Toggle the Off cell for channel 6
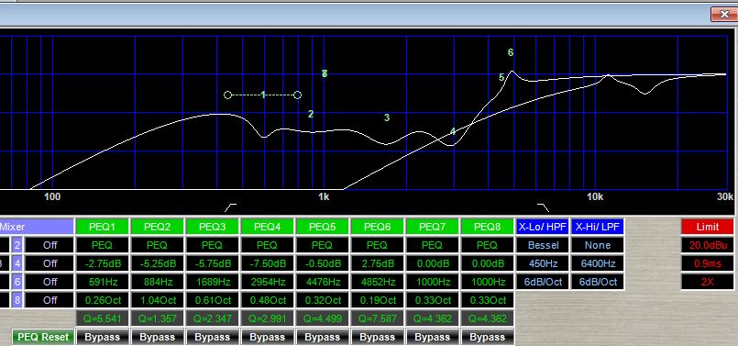The image size is (738, 346). 50,282
